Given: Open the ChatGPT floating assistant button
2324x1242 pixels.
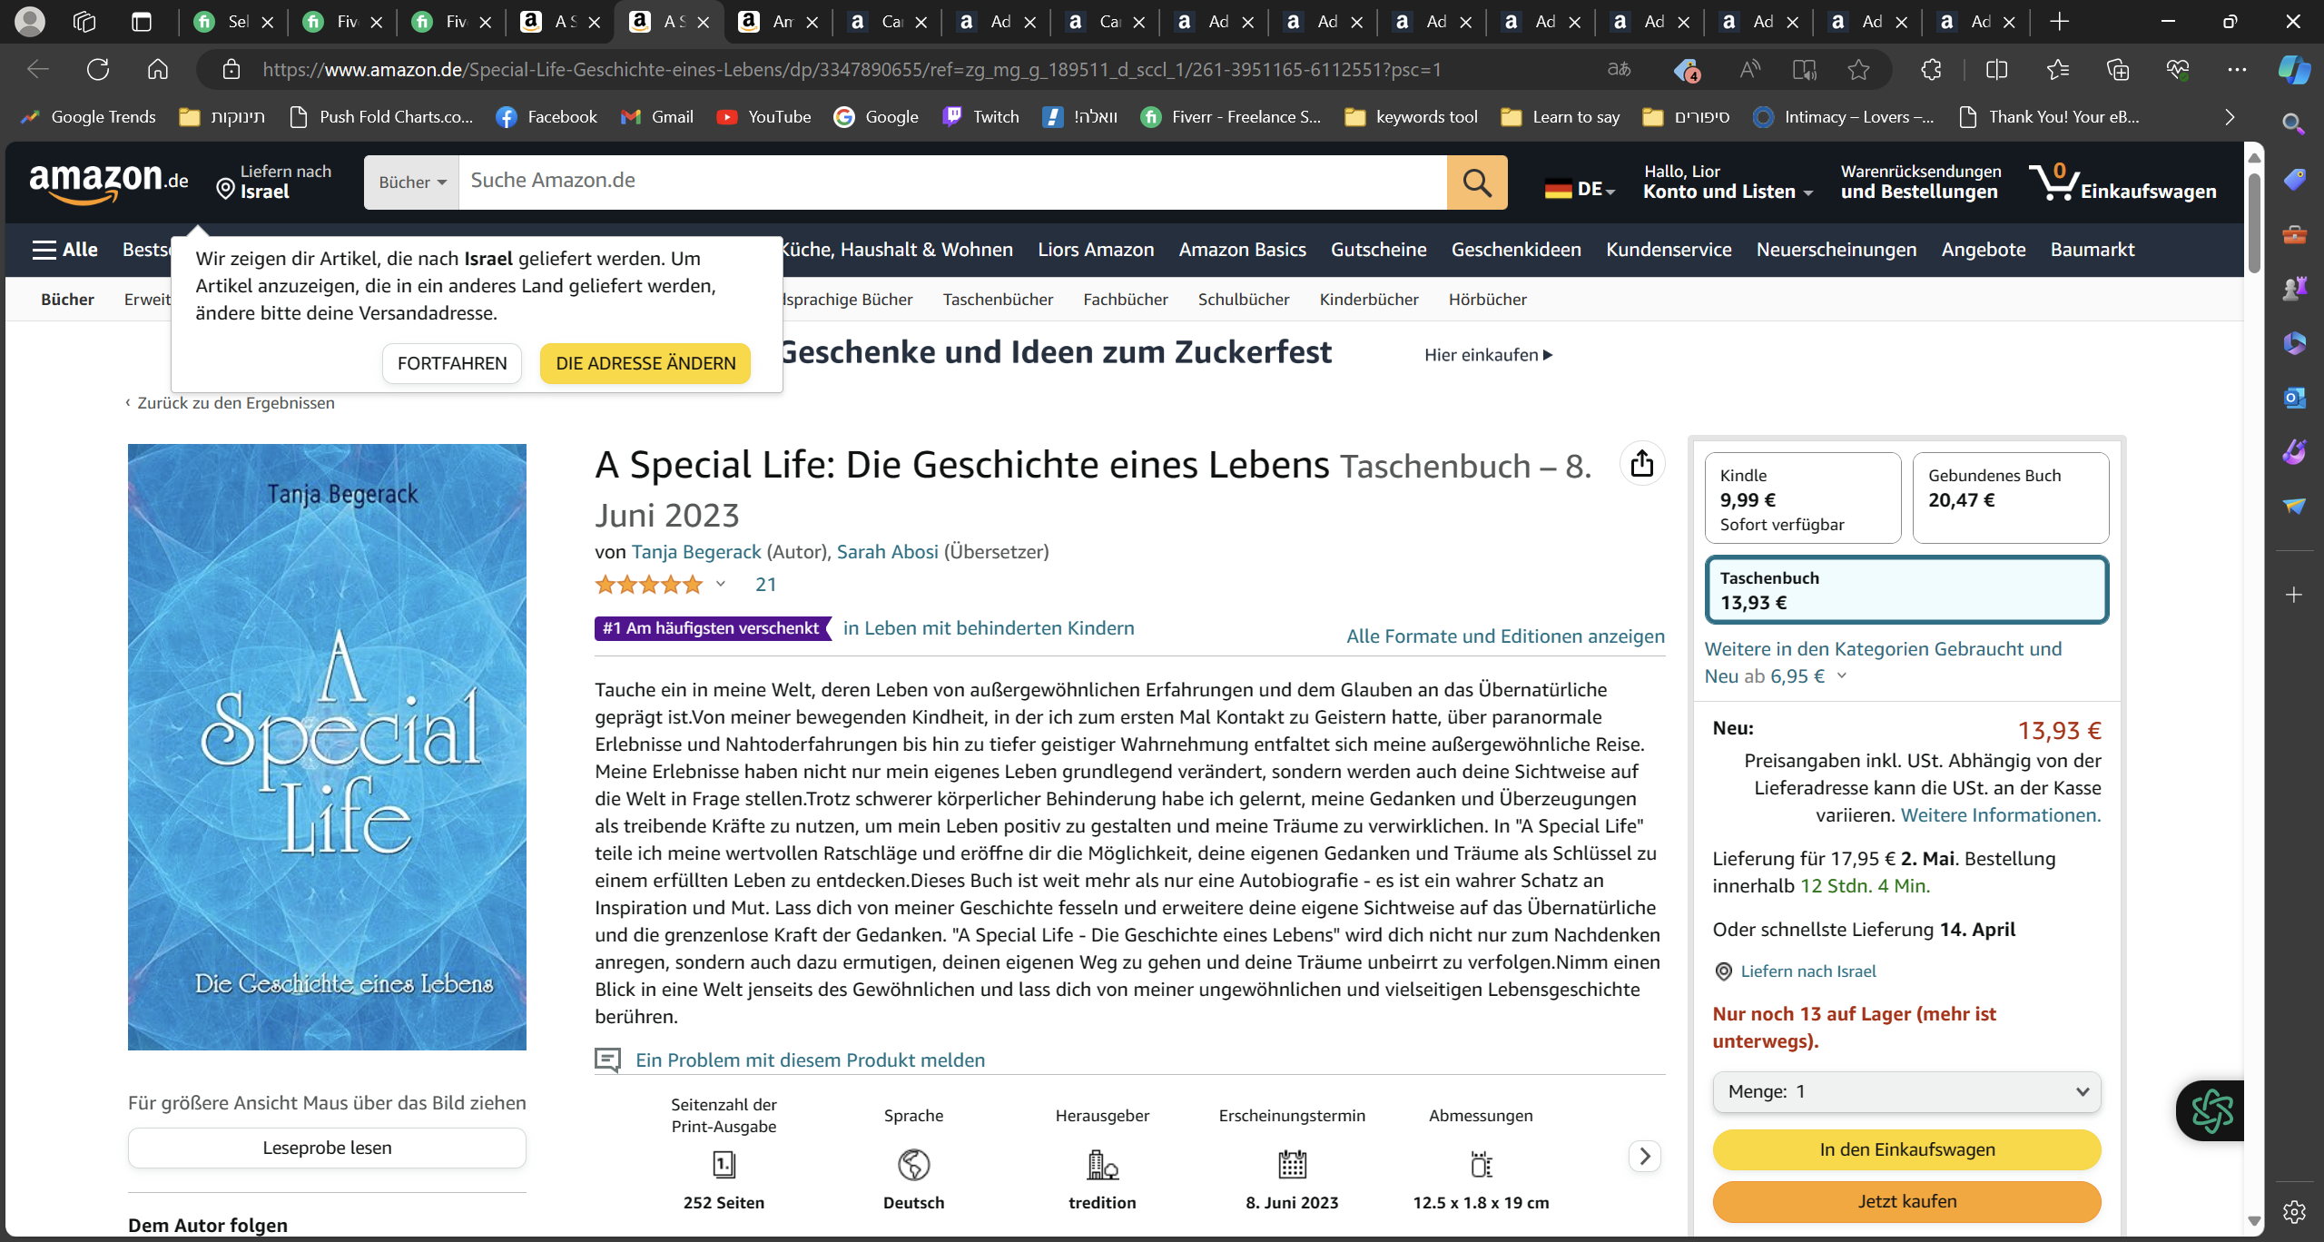Looking at the screenshot, I should [x=2211, y=1110].
